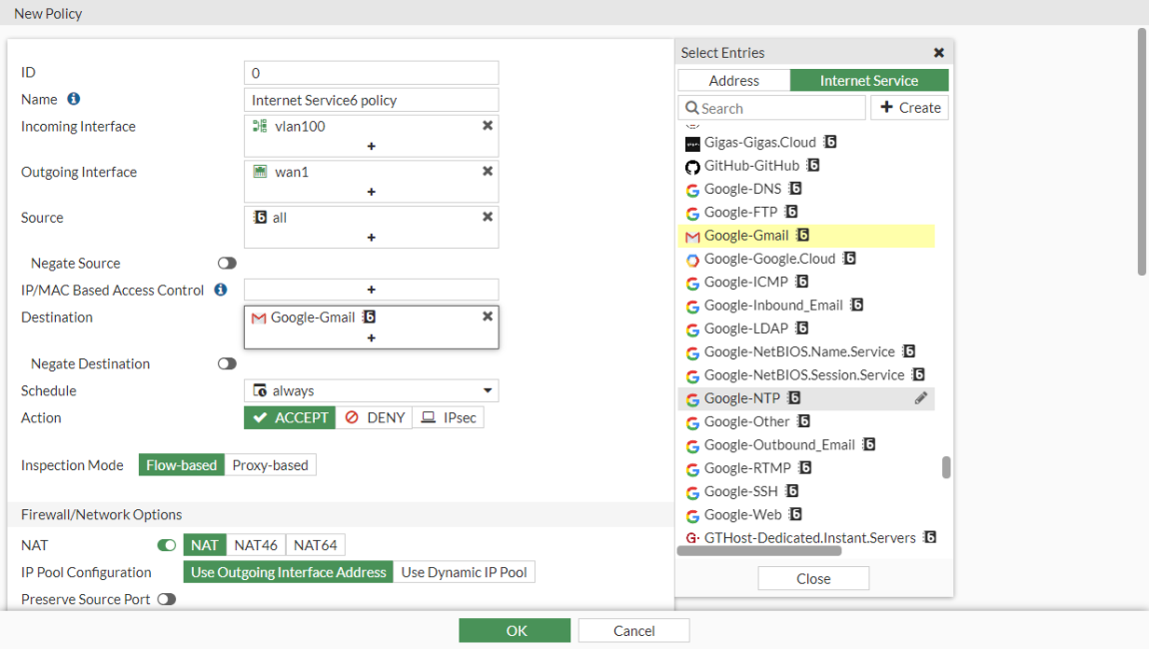Image resolution: width=1149 pixels, height=649 pixels.
Task: Select the Internet Service tab
Action: (868, 81)
